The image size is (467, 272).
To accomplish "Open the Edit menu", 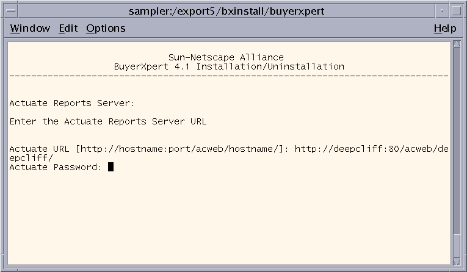I will [x=68, y=29].
